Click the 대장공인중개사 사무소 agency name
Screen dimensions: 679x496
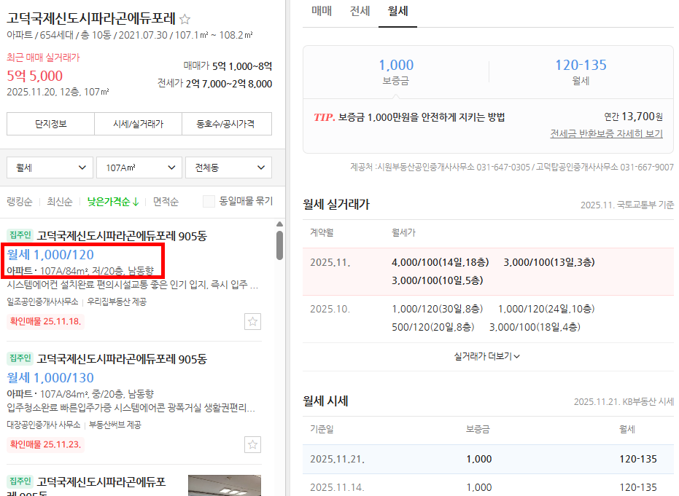(44, 425)
